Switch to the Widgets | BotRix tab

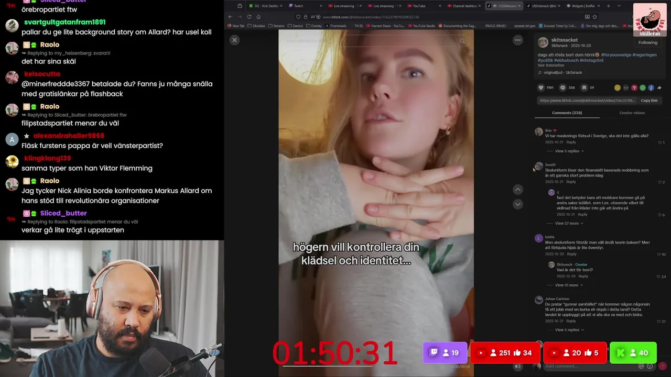[583, 6]
